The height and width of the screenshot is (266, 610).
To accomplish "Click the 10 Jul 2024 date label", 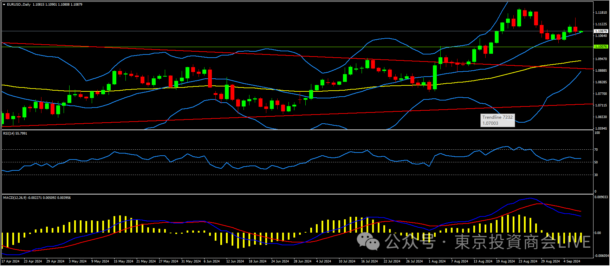I will (x=348, y=261).
